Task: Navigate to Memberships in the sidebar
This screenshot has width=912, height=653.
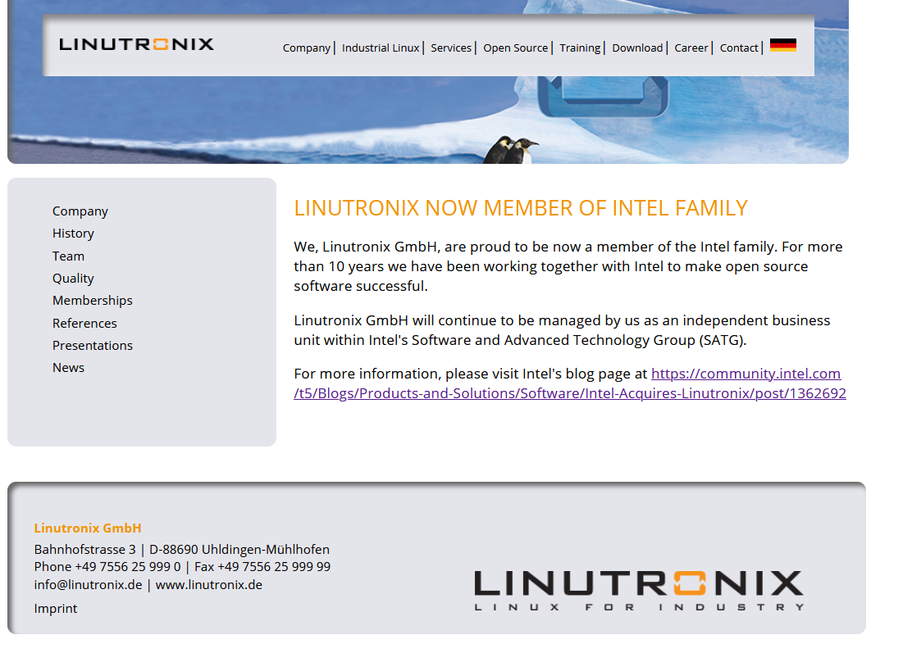Action: click(92, 300)
